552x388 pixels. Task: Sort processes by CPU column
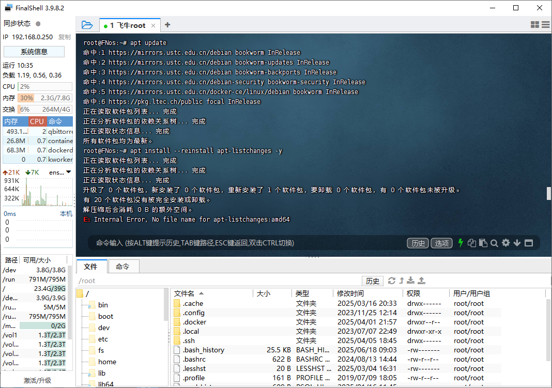click(x=37, y=121)
